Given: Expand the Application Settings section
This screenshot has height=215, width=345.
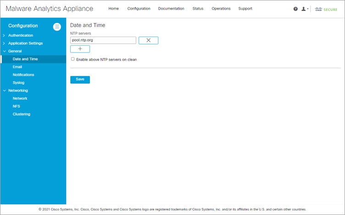Looking at the screenshot, I should [x=4, y=43].
